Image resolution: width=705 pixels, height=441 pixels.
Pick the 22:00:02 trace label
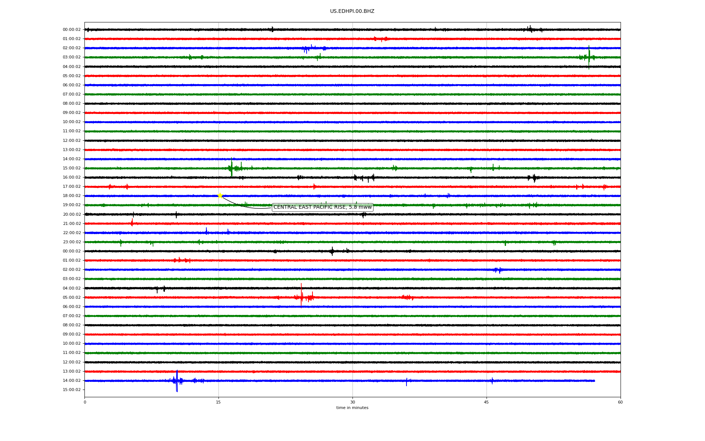tap(72, 233)
